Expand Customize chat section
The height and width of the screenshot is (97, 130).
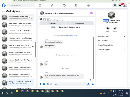click(x=112, y=36)
